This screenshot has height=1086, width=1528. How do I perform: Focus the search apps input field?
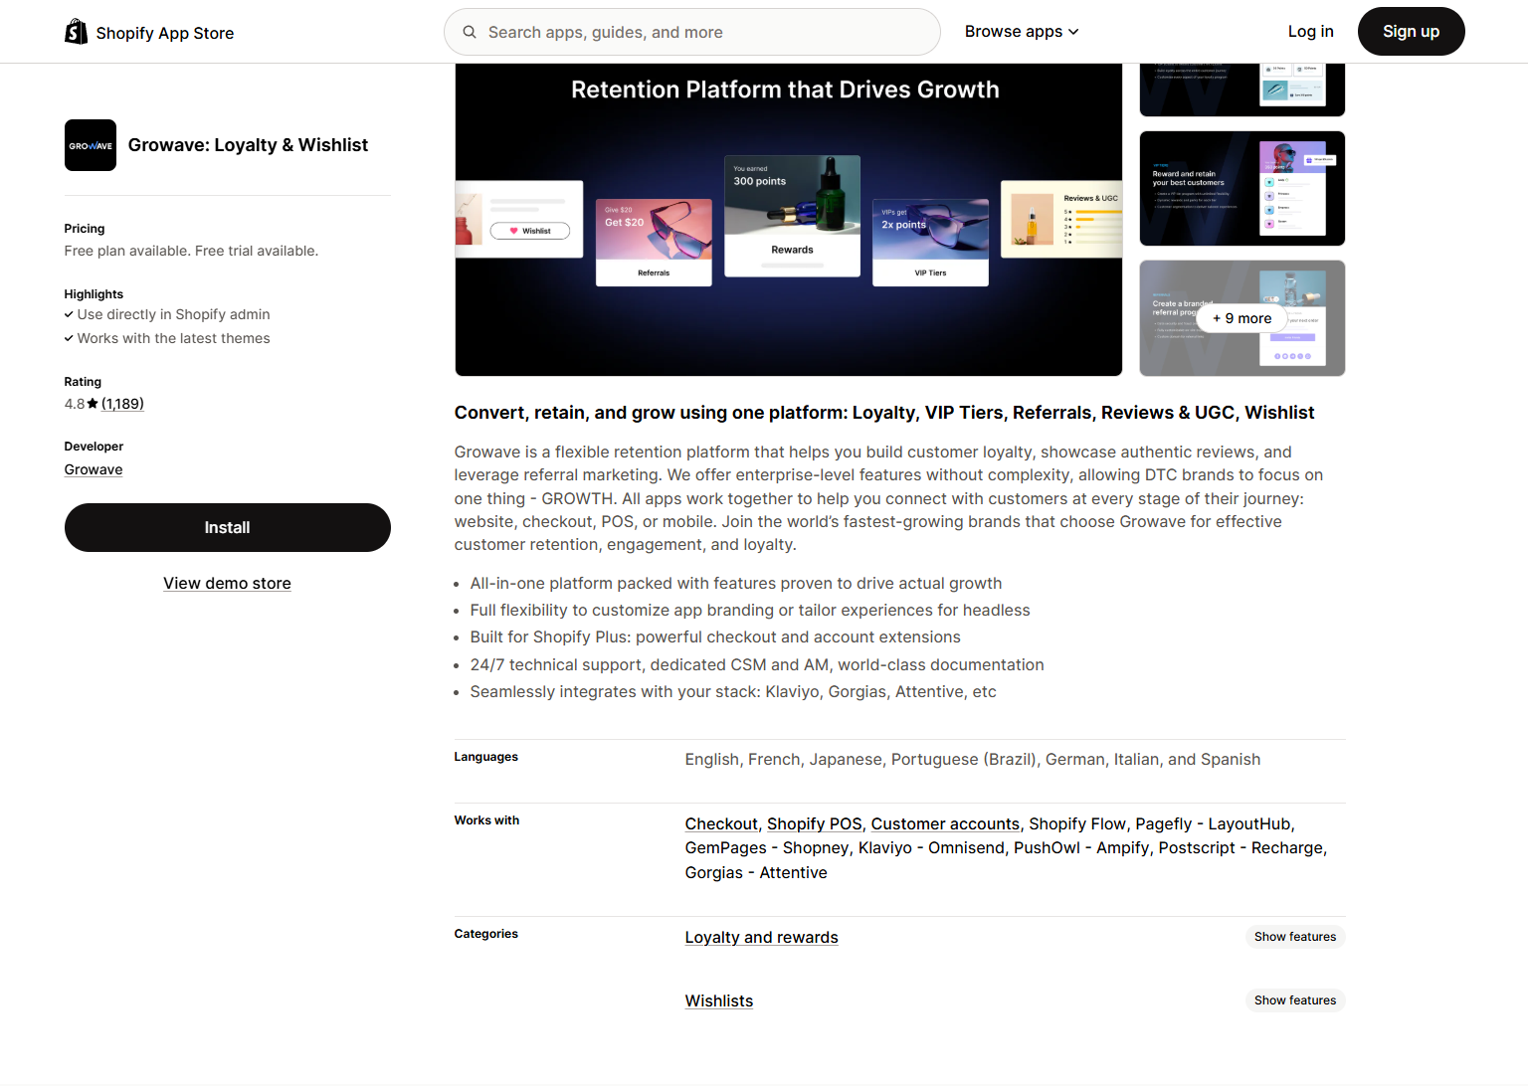point(706,32)
